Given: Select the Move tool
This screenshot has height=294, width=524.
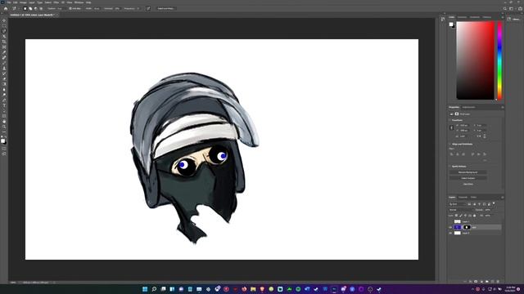Looking at the screenshot, I should (x=4, y=20).
